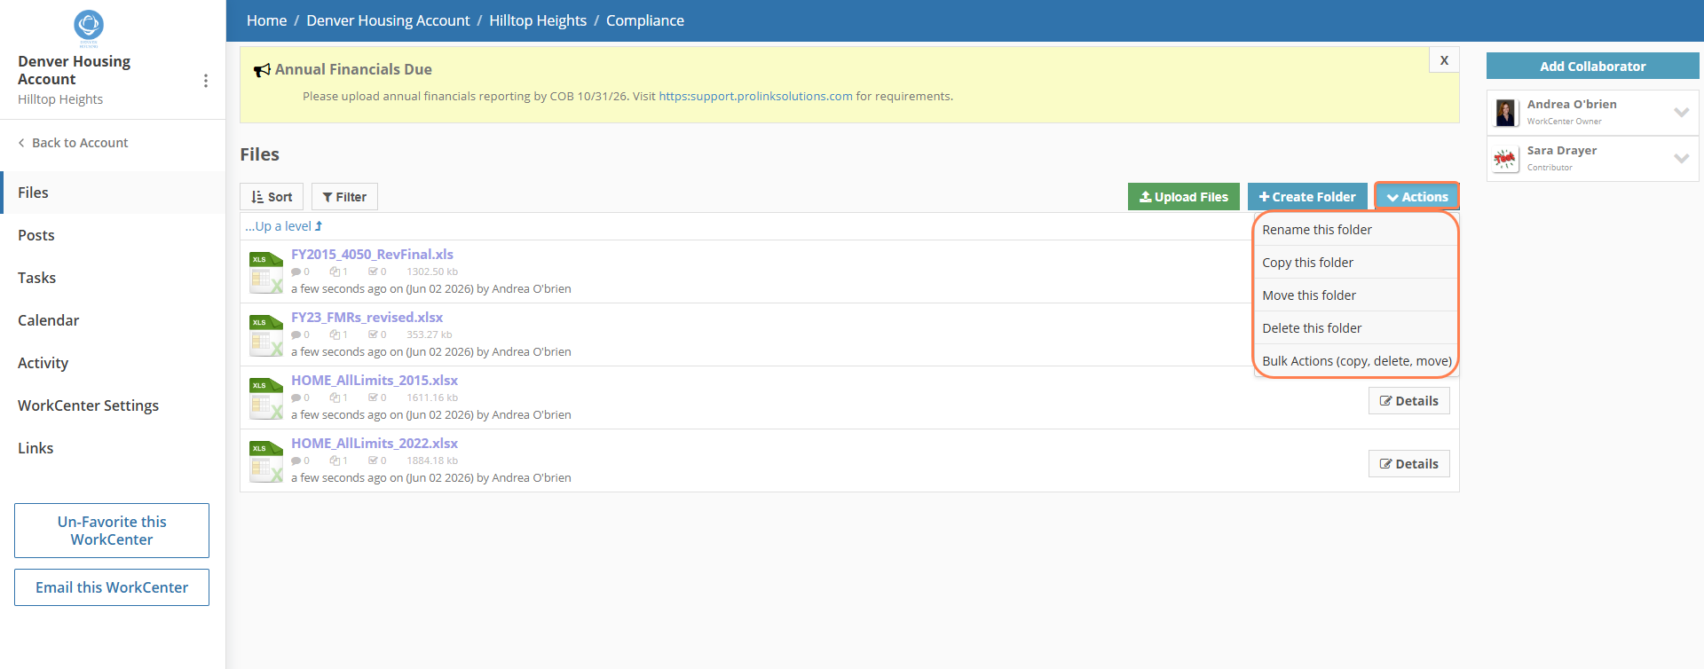The height and width of the screenshot is (669, 1704).
Task: Open the Links section
Action: (x=113, y=448)
